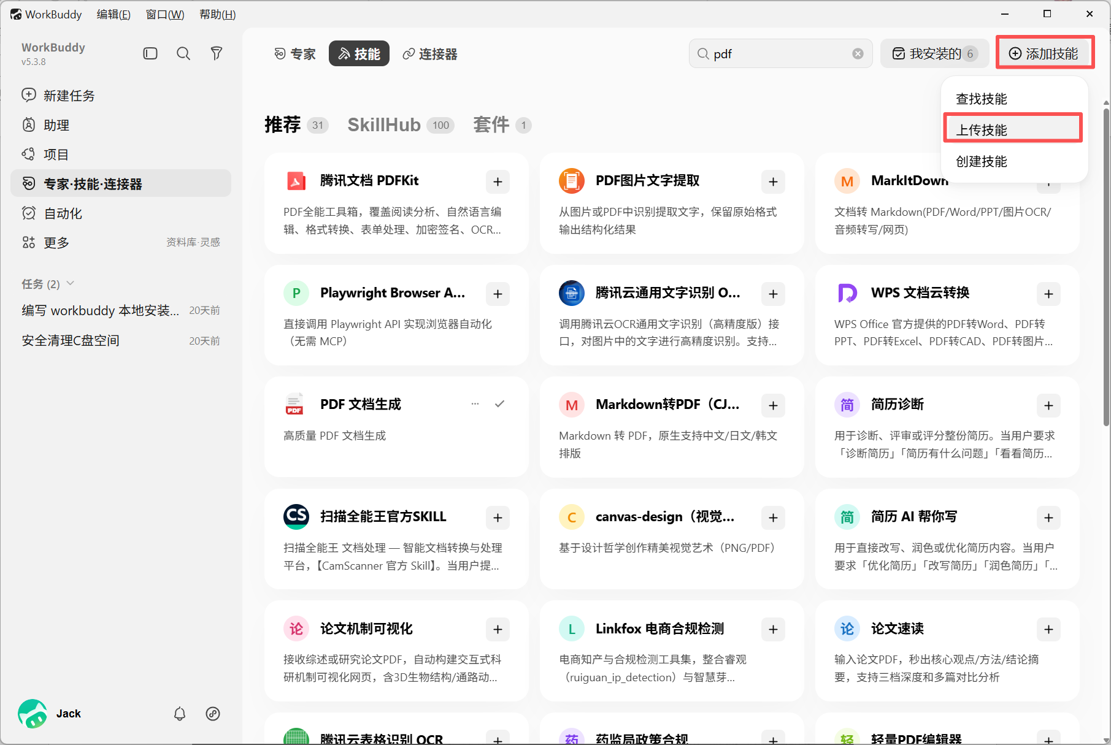Viewport: 1111px width, 745px height.
Task: Add the Playwright Browser skill
Action: click(x=498, y=294)
